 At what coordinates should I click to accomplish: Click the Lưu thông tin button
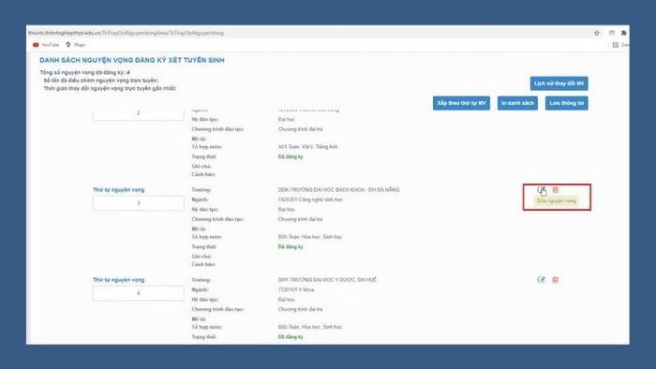pos(566,103)
